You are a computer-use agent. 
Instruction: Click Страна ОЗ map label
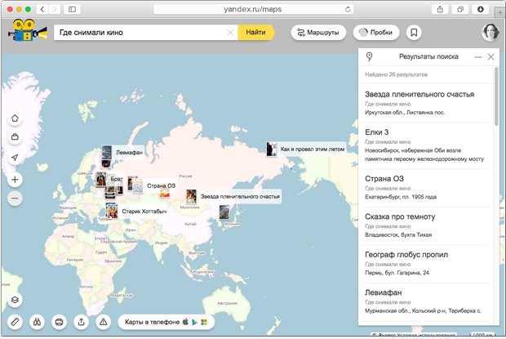click(x=161, y=185)
